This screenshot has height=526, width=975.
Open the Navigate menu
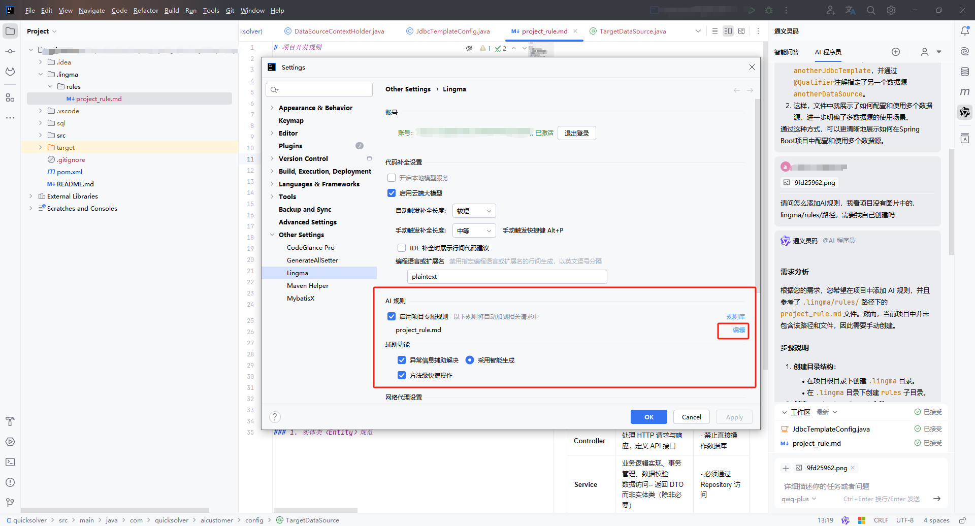(x=92, y=10)
